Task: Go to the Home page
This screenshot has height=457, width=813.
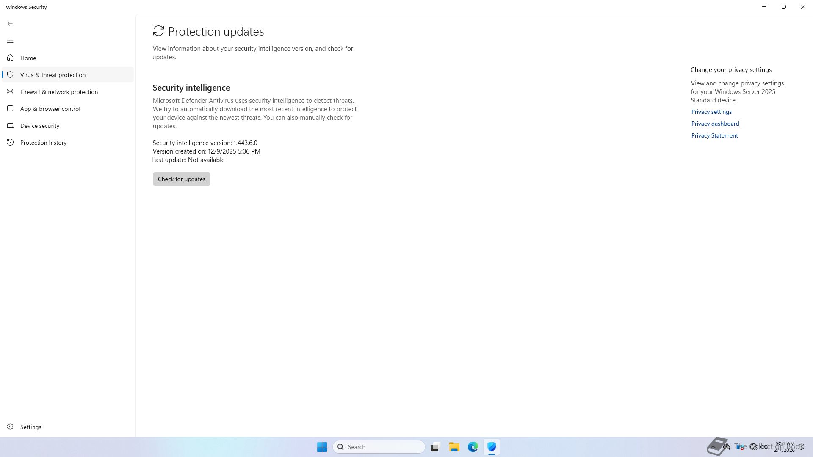Action: (28, 58)
